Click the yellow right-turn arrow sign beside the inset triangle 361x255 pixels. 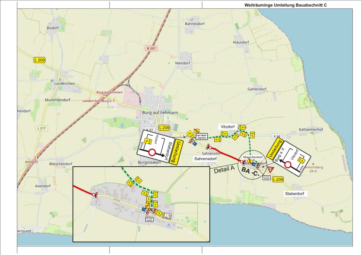point(158,213)
